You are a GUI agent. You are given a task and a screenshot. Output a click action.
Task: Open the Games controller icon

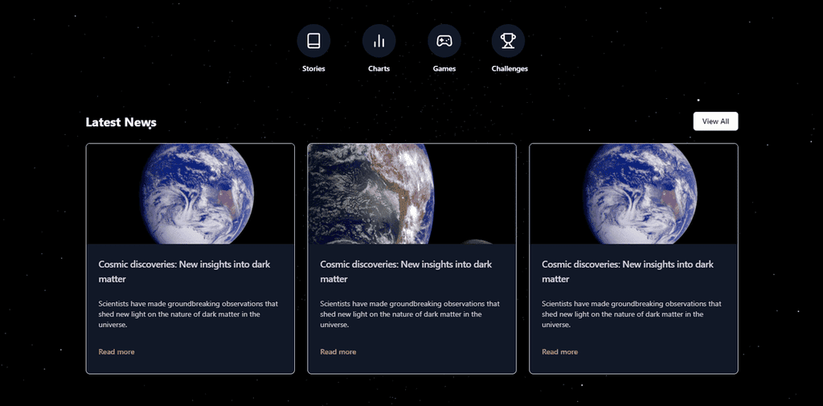point(444,40)
